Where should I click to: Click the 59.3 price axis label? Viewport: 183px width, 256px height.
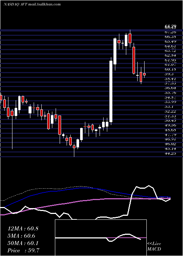pyautogui.click(x=169, y=74)
